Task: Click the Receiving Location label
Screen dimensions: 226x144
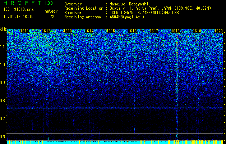Action: pyautogui.click(x=84, y=8)
